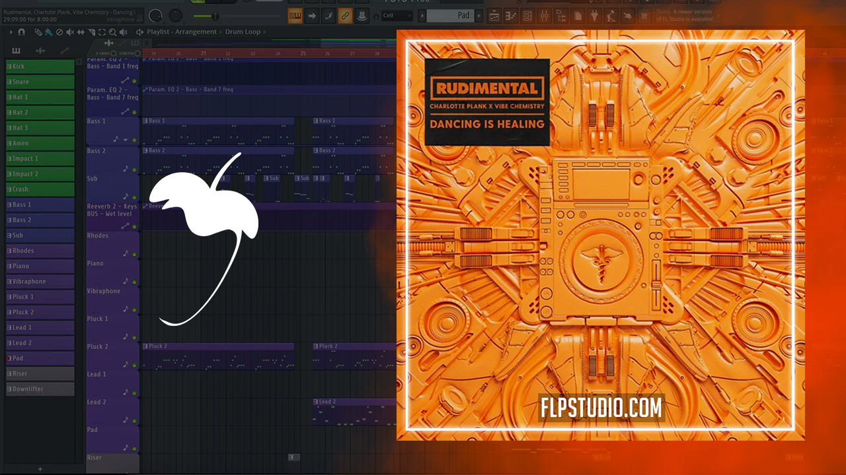Open the plugin picker plug icon
This screenshot has width=846, height=475.
[x=594, y=16]
